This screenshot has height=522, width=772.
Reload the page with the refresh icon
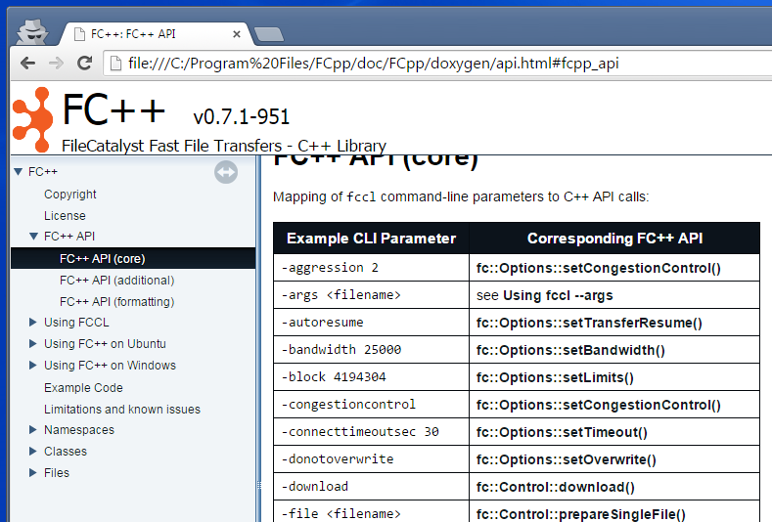click(85, 64)
